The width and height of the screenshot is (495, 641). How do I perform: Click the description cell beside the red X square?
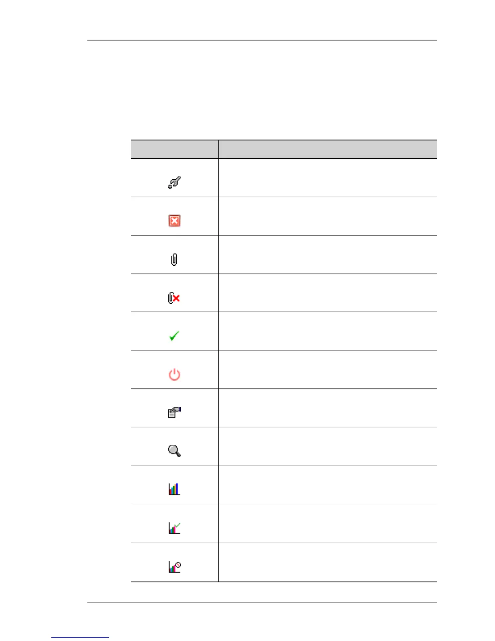click(328, 216)
